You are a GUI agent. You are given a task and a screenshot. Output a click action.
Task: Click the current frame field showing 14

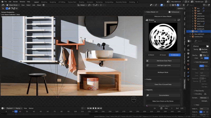(155, 108)
